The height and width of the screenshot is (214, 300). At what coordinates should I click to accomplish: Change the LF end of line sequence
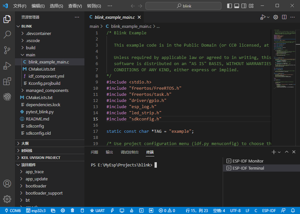pos(247,211)
